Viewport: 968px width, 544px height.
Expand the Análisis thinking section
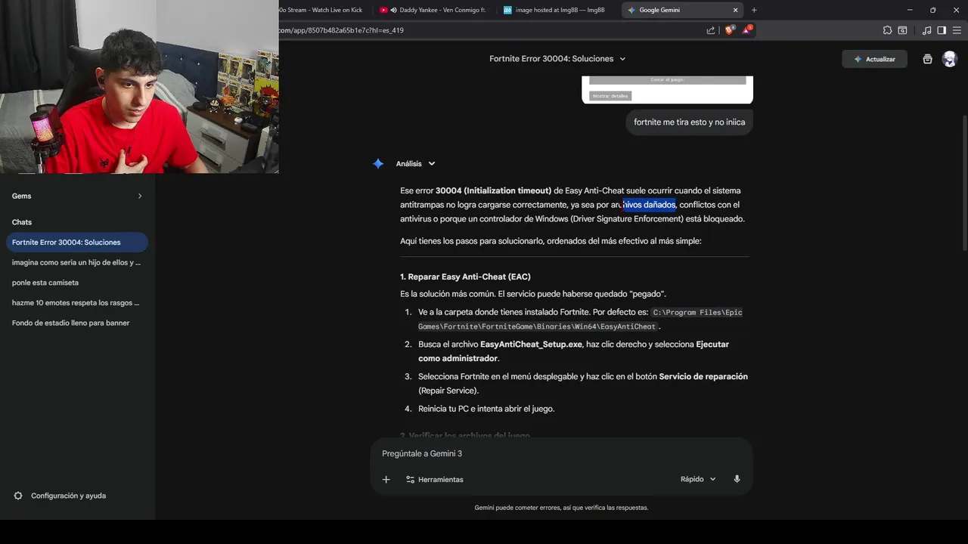tap(416, 163)
